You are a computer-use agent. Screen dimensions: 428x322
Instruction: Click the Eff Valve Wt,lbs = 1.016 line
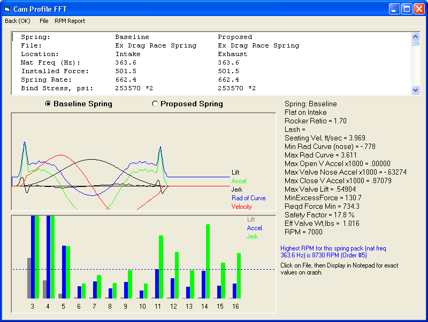pyautogui.click(x=322, y=223)
